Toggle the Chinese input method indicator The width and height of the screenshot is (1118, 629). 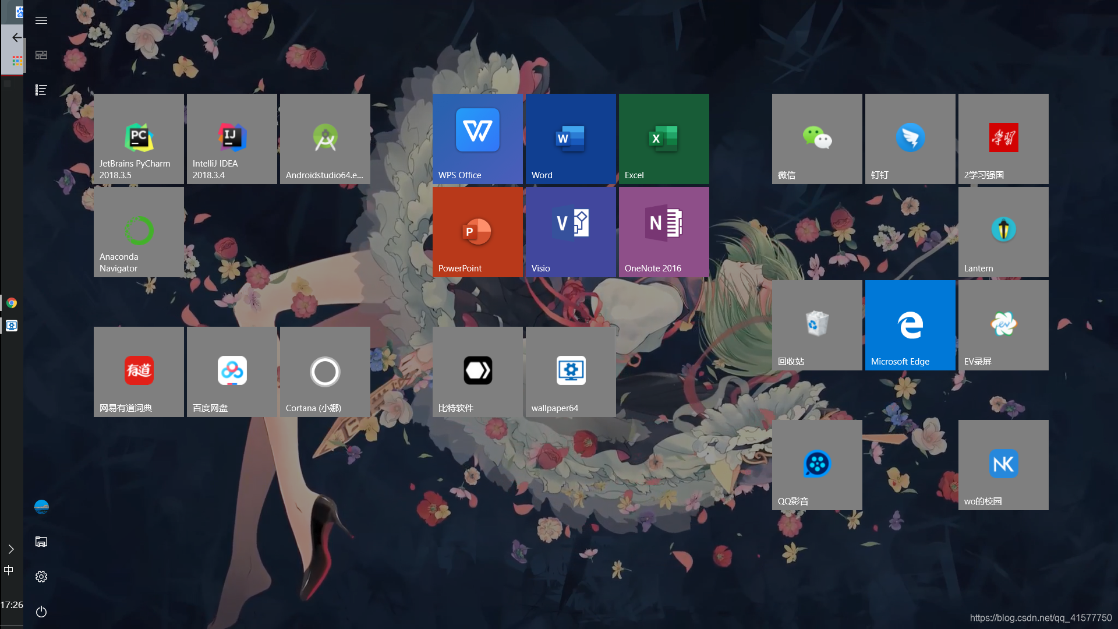(9, 570)
